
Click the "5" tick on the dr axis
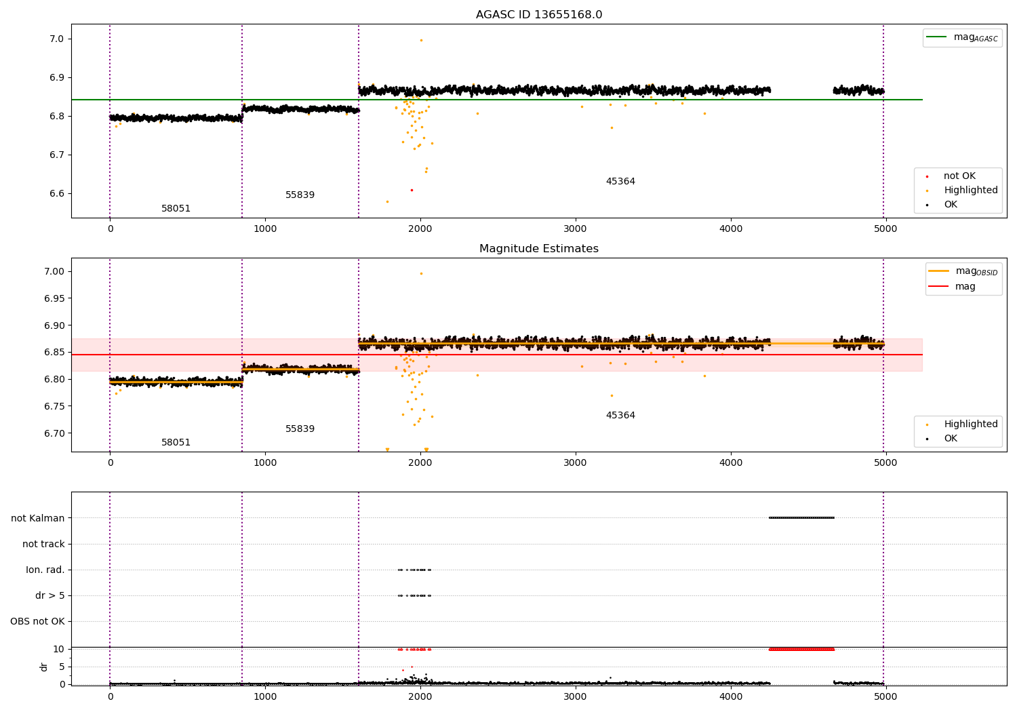pos(62,667)
